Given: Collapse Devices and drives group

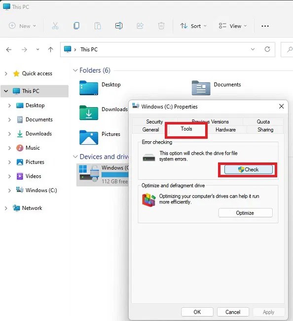Looking at the screenshot, I should [75, 157].
